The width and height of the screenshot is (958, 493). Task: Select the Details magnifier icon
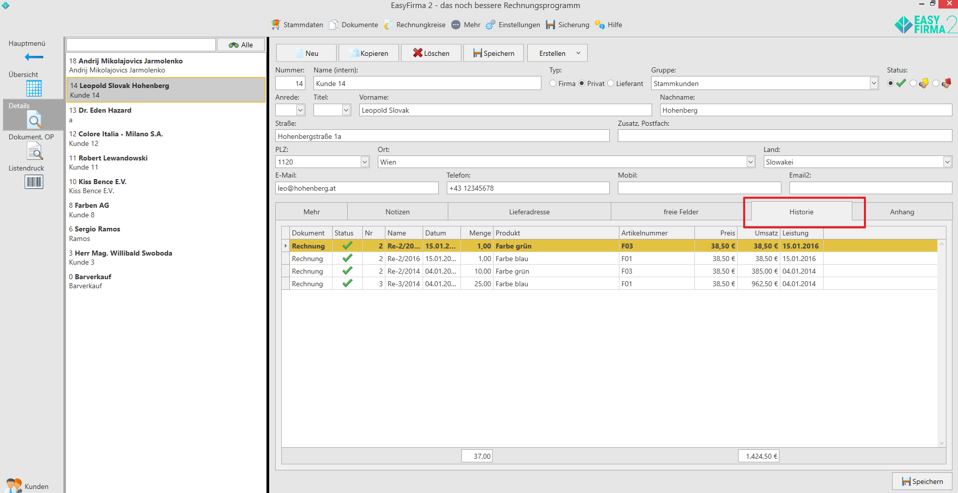pyautogui.click(x=34, y=120)
